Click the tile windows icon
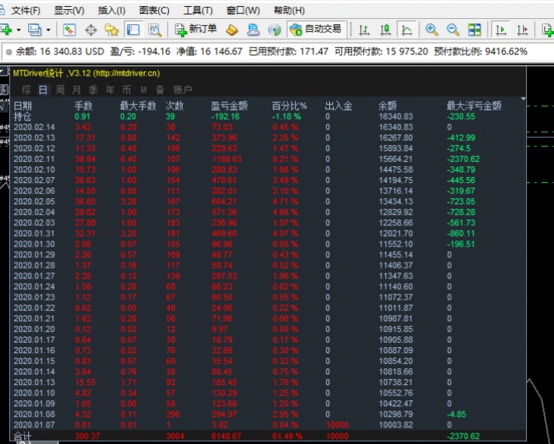Screen dimensions: 554x444 click(474, 29)
